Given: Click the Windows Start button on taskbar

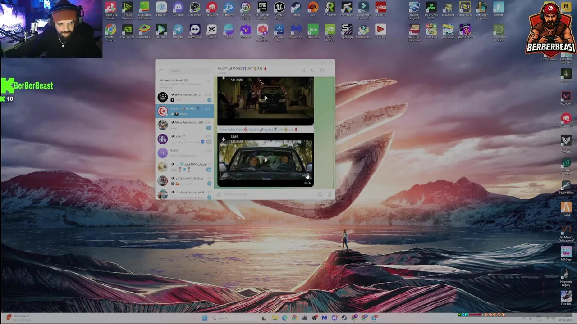Looking at the screenshot, I should (205, 318).
